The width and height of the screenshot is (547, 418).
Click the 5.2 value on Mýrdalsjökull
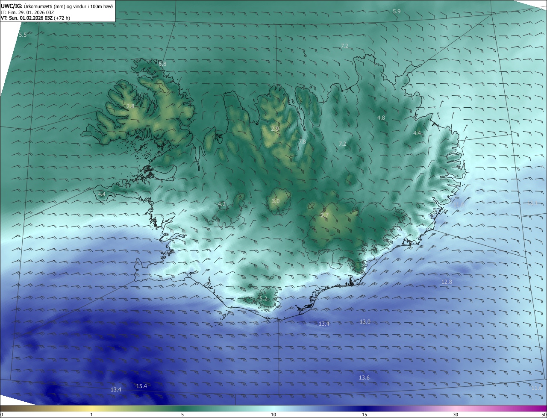click(x=263, y=298)
